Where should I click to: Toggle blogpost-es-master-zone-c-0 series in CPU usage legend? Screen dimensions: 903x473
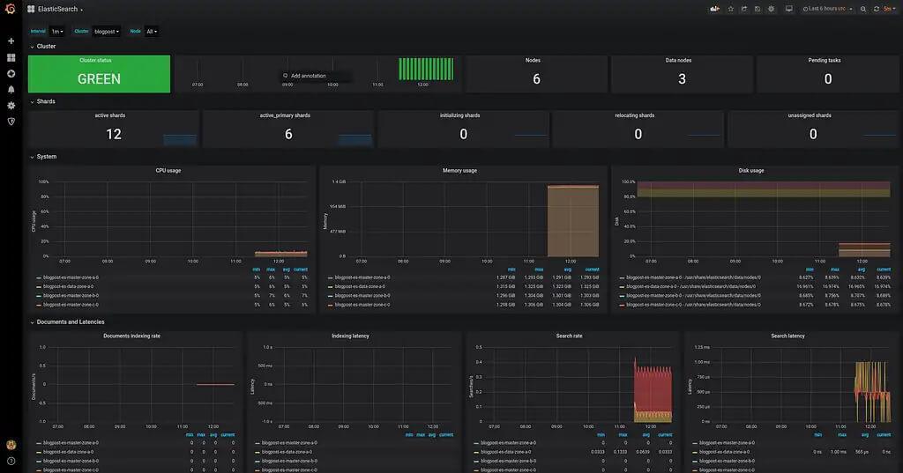tap(71, 305)
